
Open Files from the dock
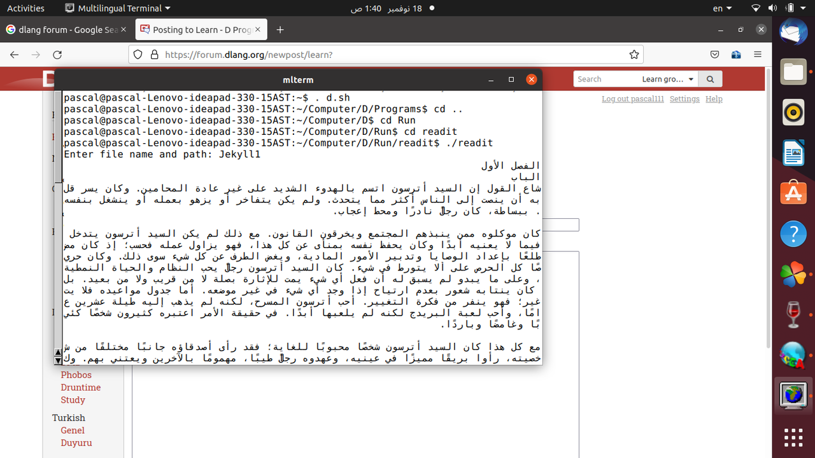(x=793, y=72)
